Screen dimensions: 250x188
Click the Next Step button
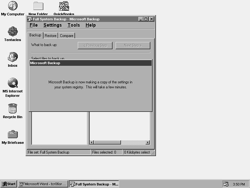pos(133,45)
